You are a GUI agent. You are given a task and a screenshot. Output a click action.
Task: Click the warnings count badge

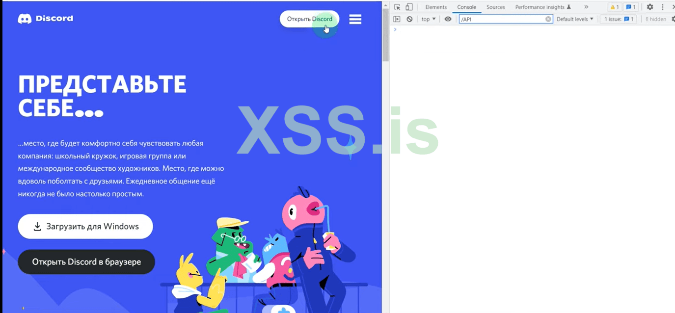(x=614, y=7)
